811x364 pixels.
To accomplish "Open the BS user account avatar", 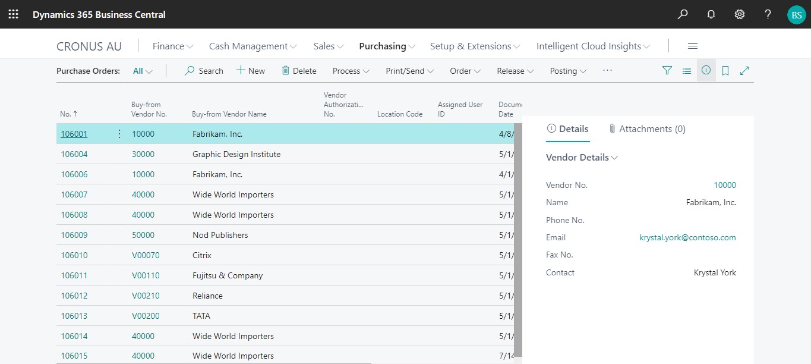I will [x=796, y=15].
